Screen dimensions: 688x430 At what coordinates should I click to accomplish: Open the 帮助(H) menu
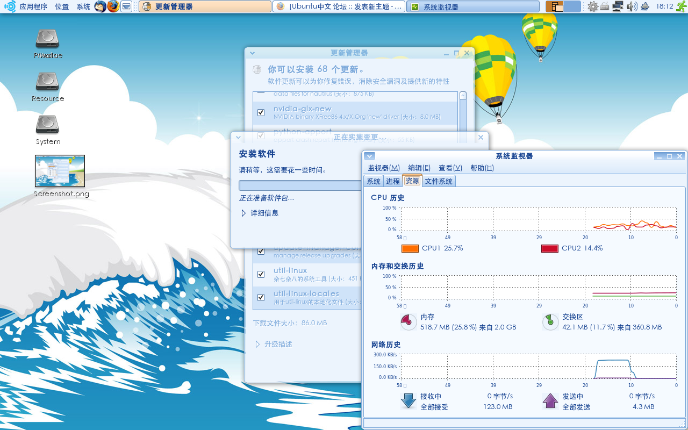(x=482, y=168)
